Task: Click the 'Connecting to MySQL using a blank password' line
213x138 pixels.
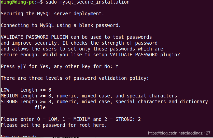Action: 61,26
